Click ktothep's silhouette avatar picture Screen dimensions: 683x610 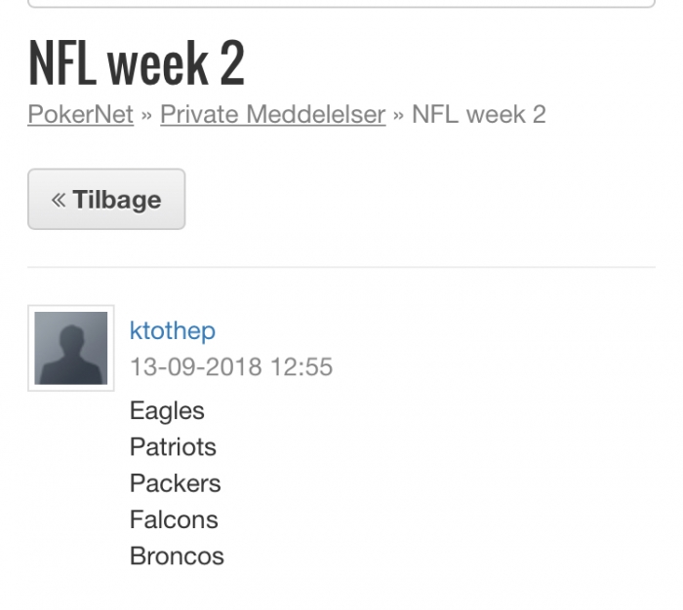(71, 348)
